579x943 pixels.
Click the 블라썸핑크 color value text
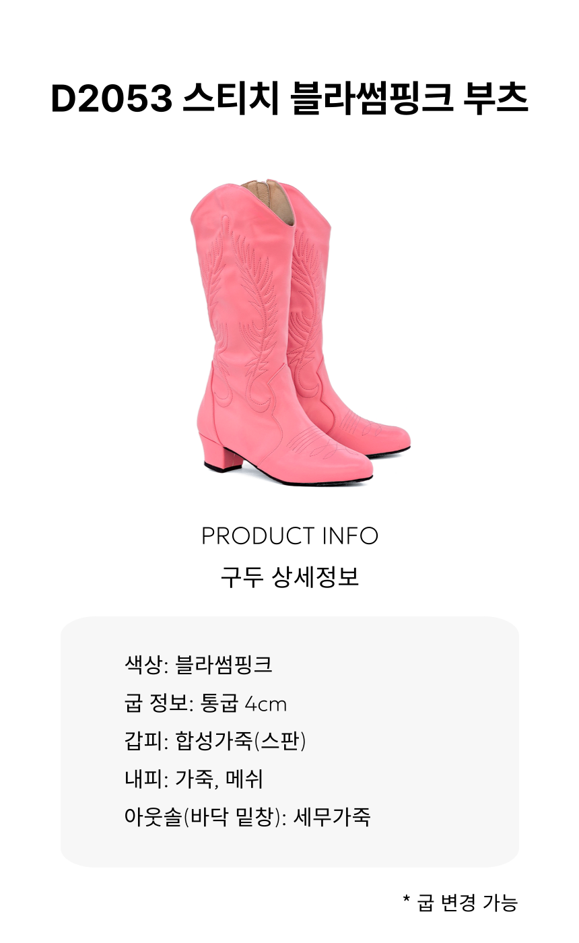click(x=224, y=665)
